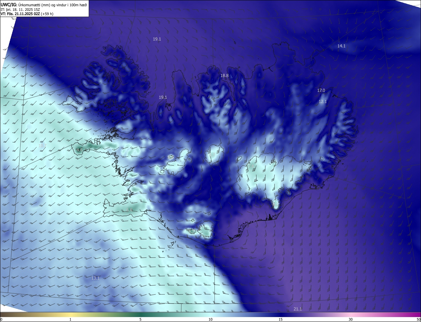421x322 pixels.
Task: Click the 13.1 value over the southwest ocean
Action: [x=95, y=278]
